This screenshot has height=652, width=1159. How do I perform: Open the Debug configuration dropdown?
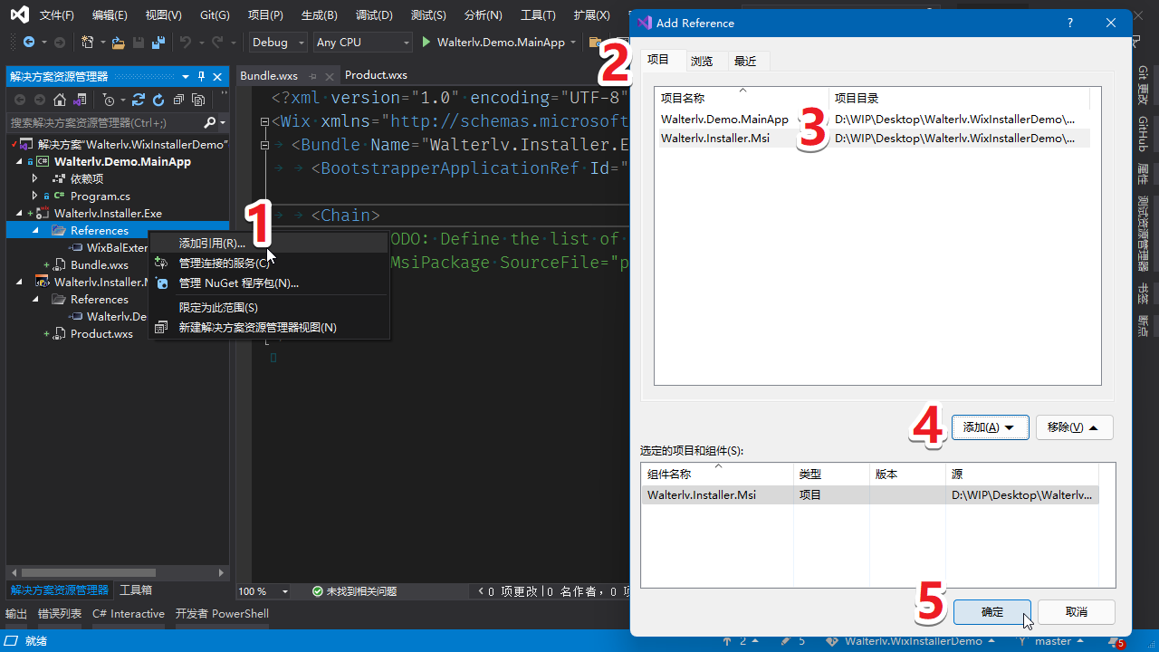278,43
